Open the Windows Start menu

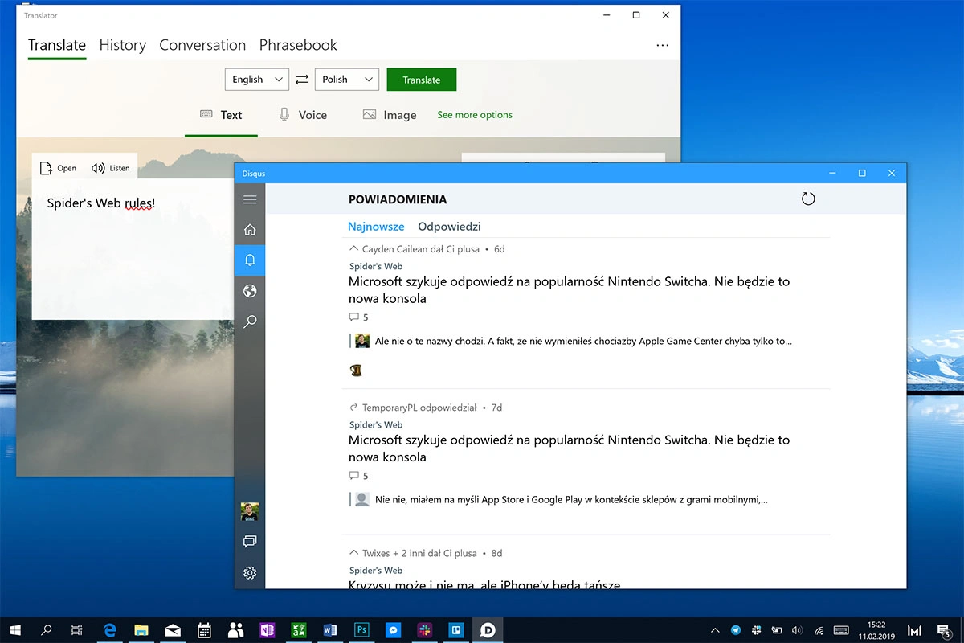coord(15,630)
